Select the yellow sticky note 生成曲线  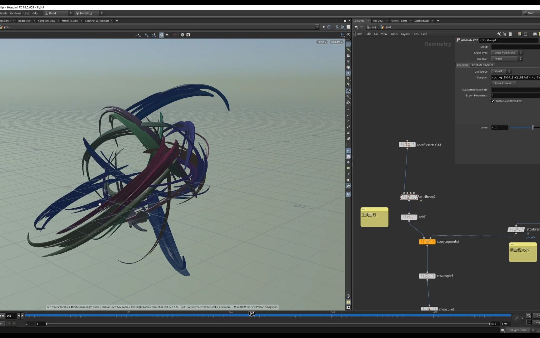(x=374, y=217)
